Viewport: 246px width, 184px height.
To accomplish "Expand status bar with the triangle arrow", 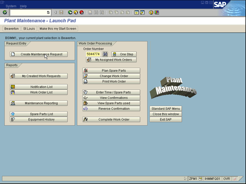I will pyautogui.click(x=185, y=179).
